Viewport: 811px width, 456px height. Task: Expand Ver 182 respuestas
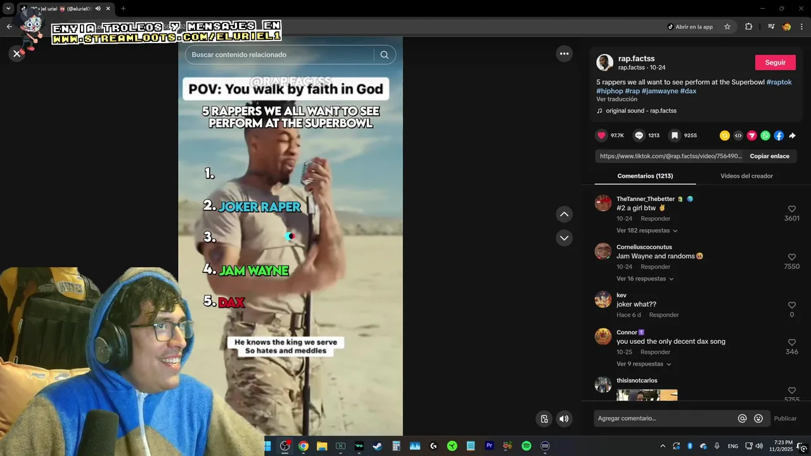point(647,231)
